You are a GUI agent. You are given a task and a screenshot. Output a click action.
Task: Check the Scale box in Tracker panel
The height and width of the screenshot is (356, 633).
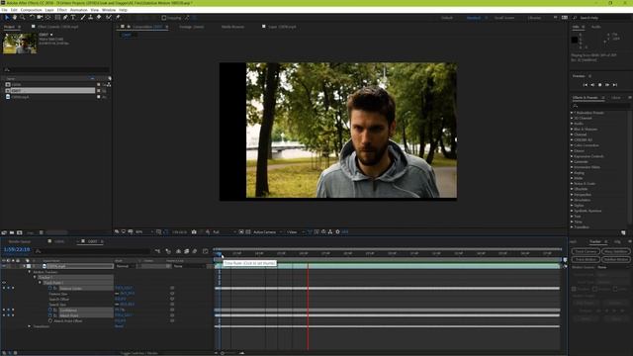[x=615, y=289]
